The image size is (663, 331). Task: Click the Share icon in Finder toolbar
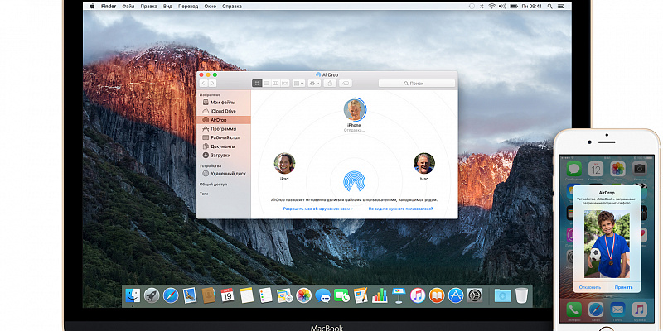331,84
